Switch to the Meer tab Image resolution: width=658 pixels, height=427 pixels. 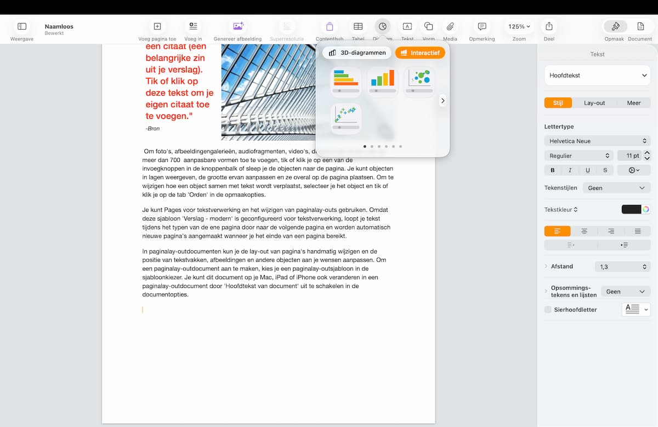click(x=634, y=103)
